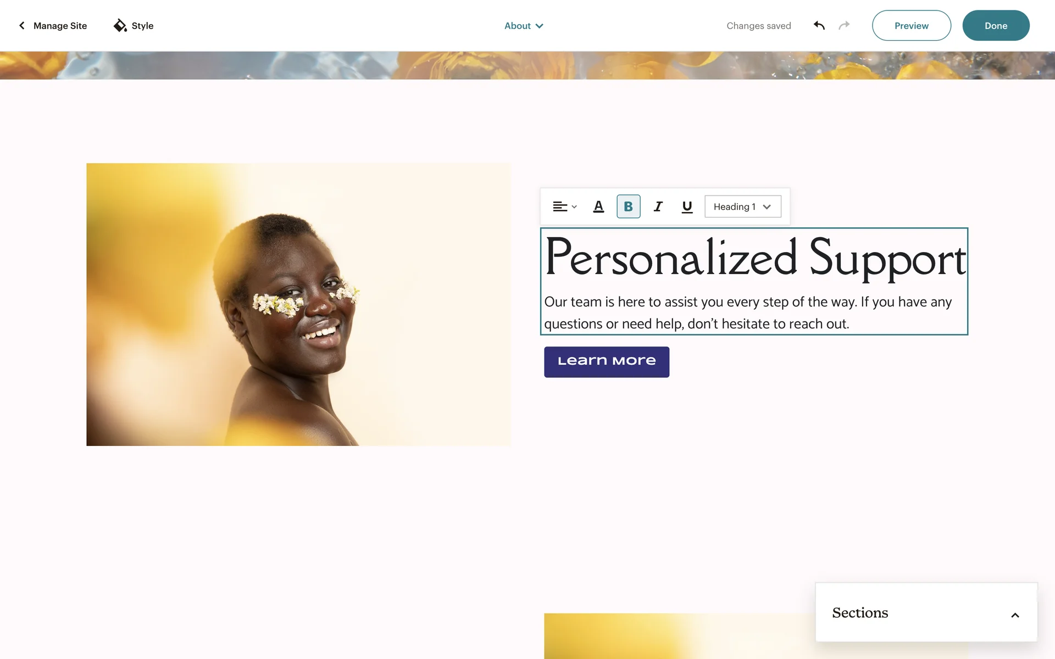The image size is (1055, 659).
Task: Click the paragraph about team assistance
Action: click(748, 312)
